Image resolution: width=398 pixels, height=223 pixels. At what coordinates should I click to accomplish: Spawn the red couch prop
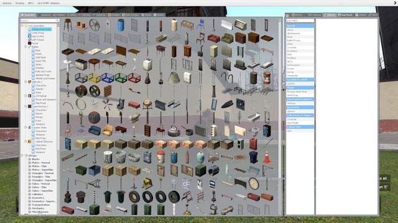[x=213, y=38]
